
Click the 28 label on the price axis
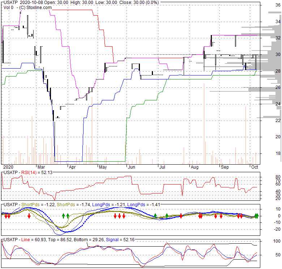[278, 71]
